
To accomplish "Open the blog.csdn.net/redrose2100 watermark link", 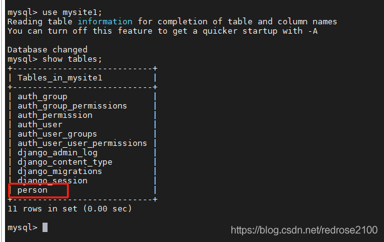I will click(304, 230).
